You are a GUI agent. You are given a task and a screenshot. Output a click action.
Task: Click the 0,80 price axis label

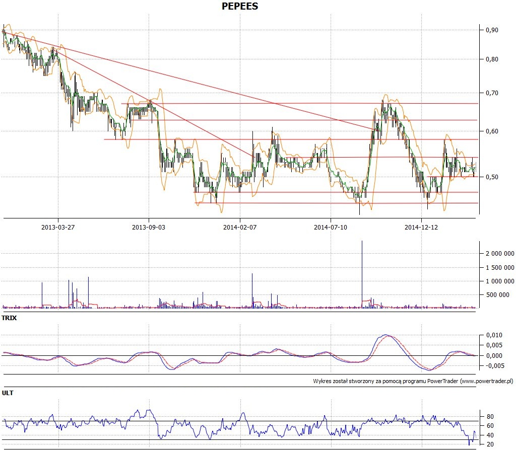click(492, 59)
